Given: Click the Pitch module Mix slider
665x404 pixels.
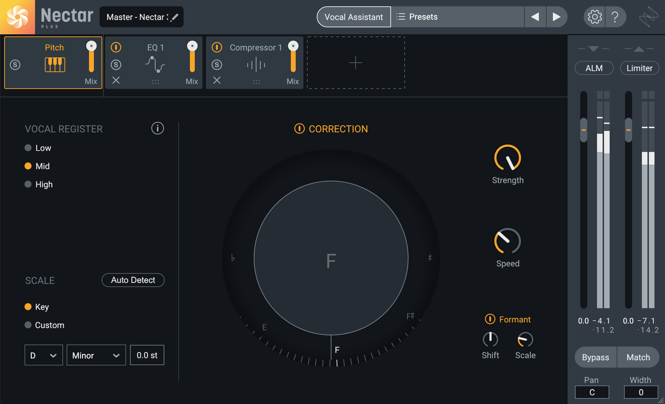Looking at the screenshot, I should coord(91,57).
